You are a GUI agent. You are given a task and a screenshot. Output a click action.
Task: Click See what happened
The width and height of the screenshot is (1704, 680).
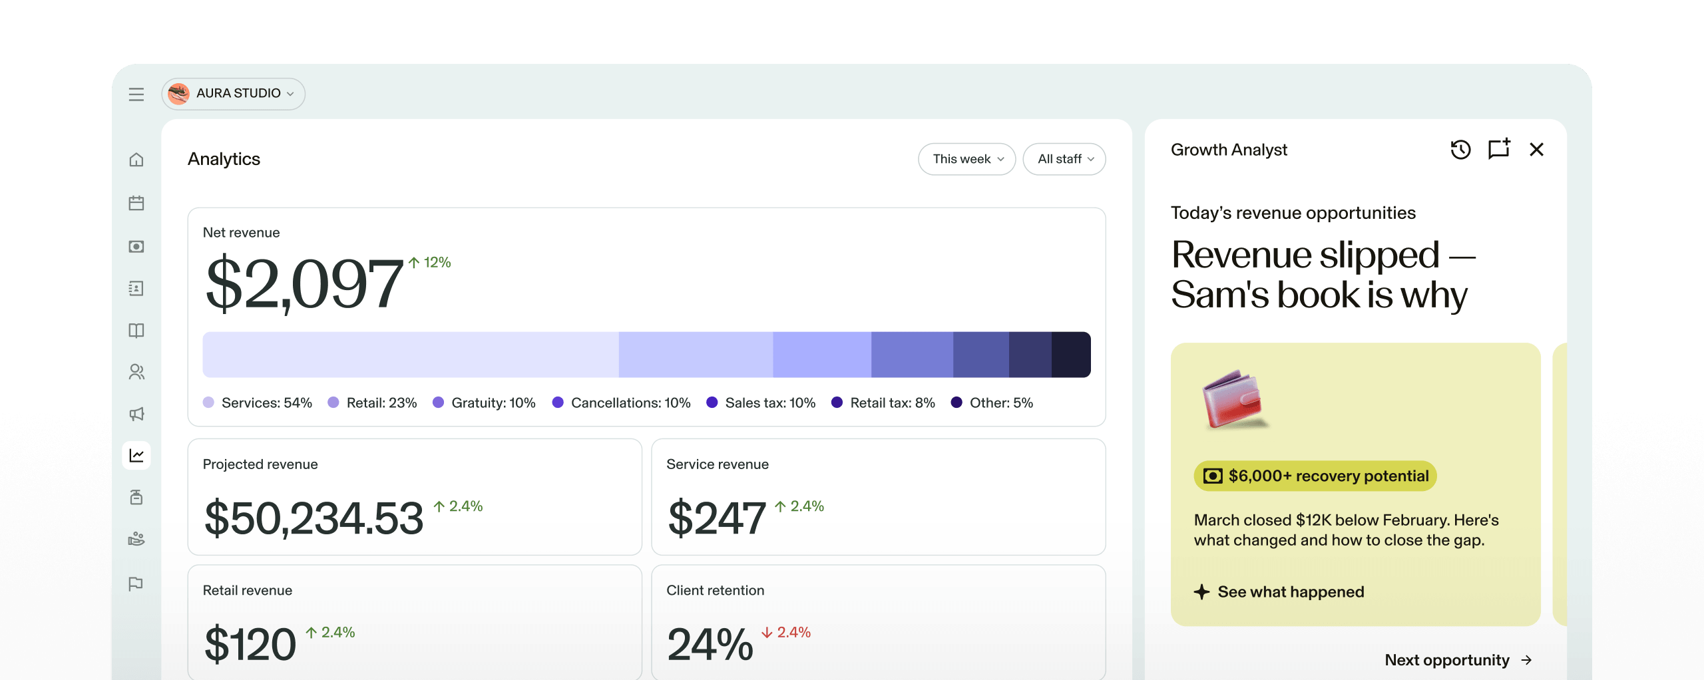click(1279, 592)
